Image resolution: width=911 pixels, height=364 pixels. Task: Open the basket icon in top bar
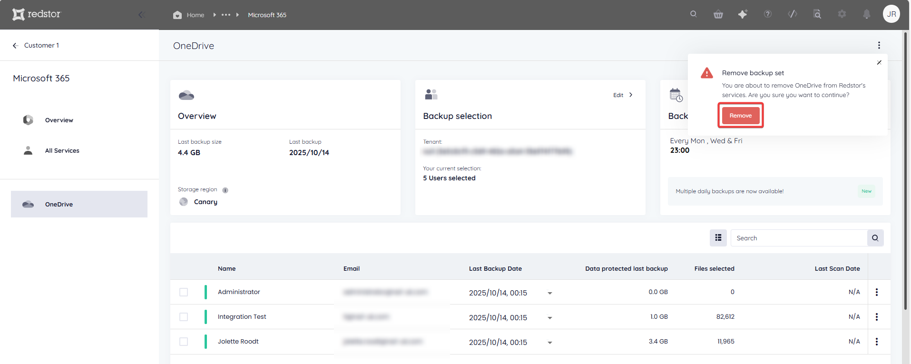tap(718, 14)
